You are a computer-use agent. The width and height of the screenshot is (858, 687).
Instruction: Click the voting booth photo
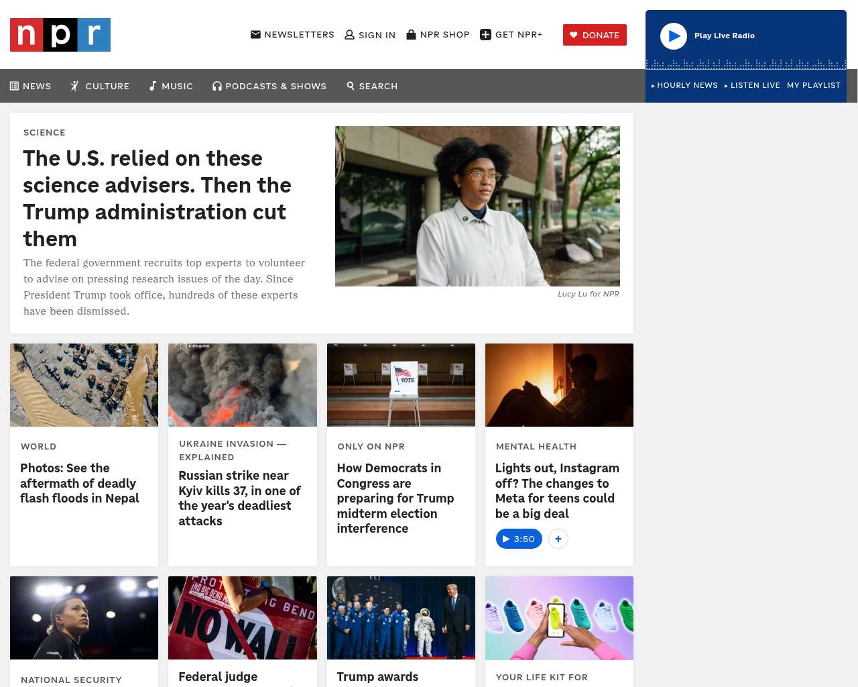click(x=401, y=385)
